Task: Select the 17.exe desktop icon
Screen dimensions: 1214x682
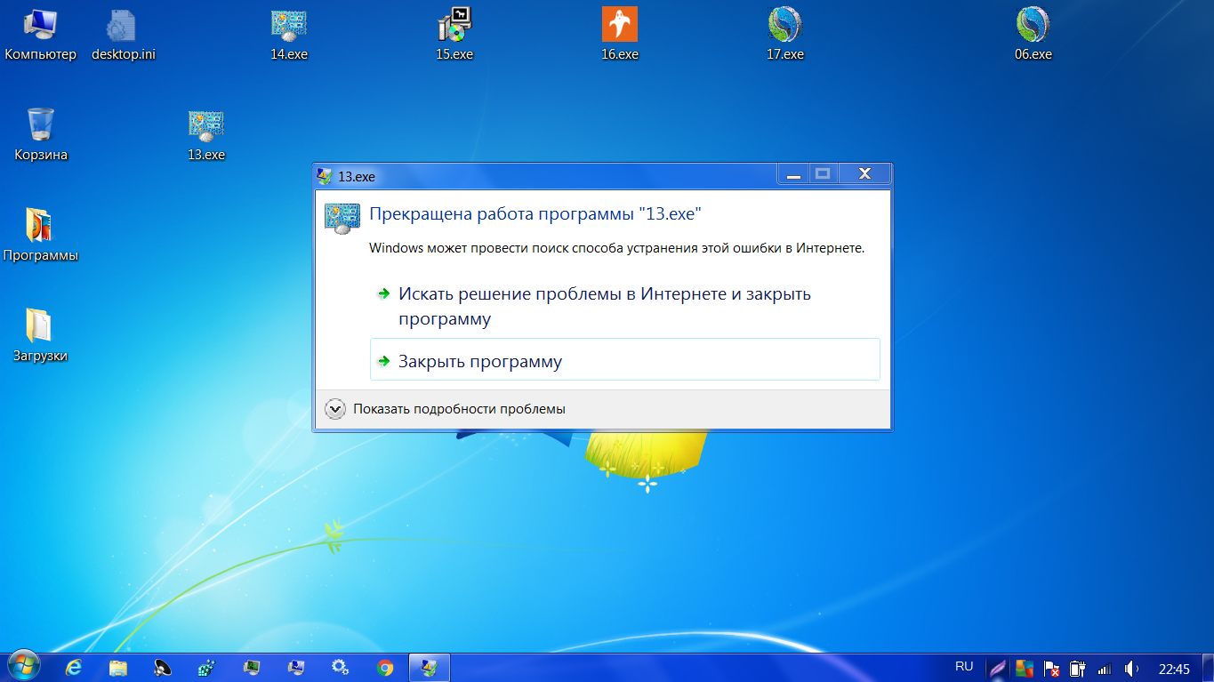Action: [785, 35]
